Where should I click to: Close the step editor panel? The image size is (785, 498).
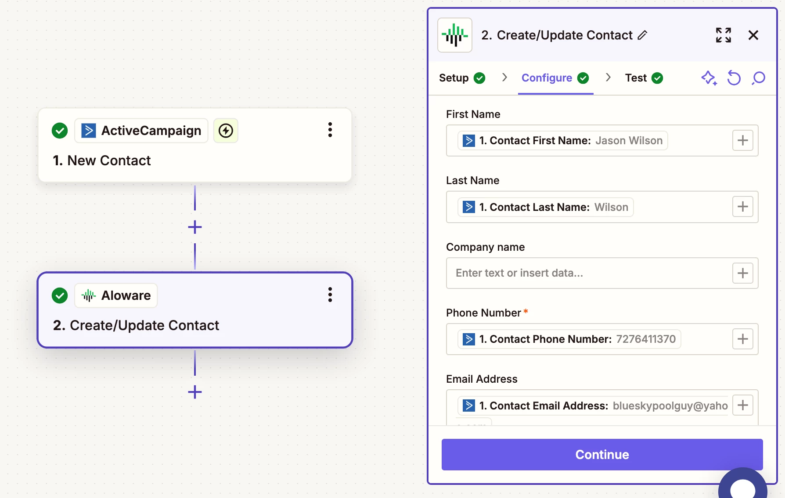(753, 35)
